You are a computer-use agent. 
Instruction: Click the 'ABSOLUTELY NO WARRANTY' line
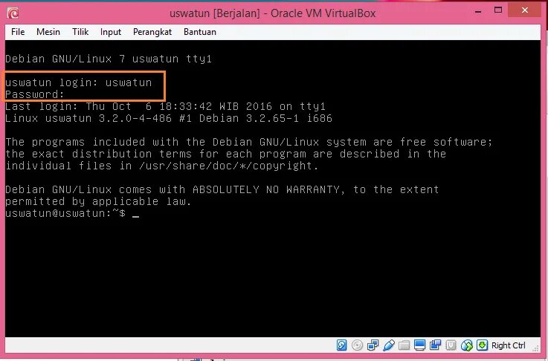tap(222, 189)
